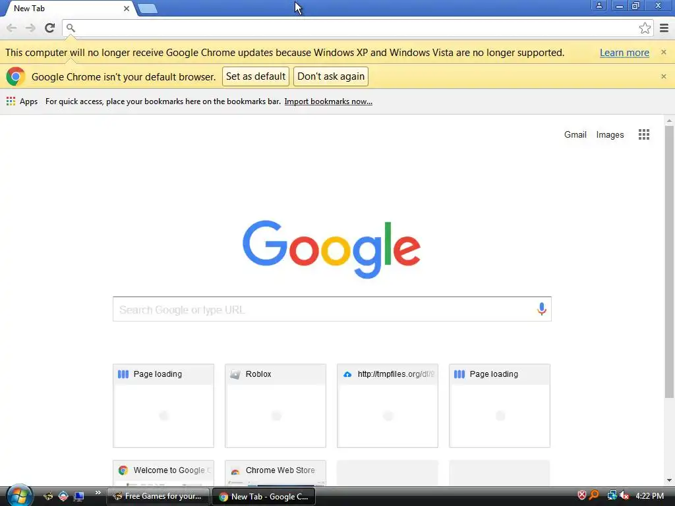Click the second quick launch icon
The height and width of the screenshot is (506, 675).
pos(63,496)
